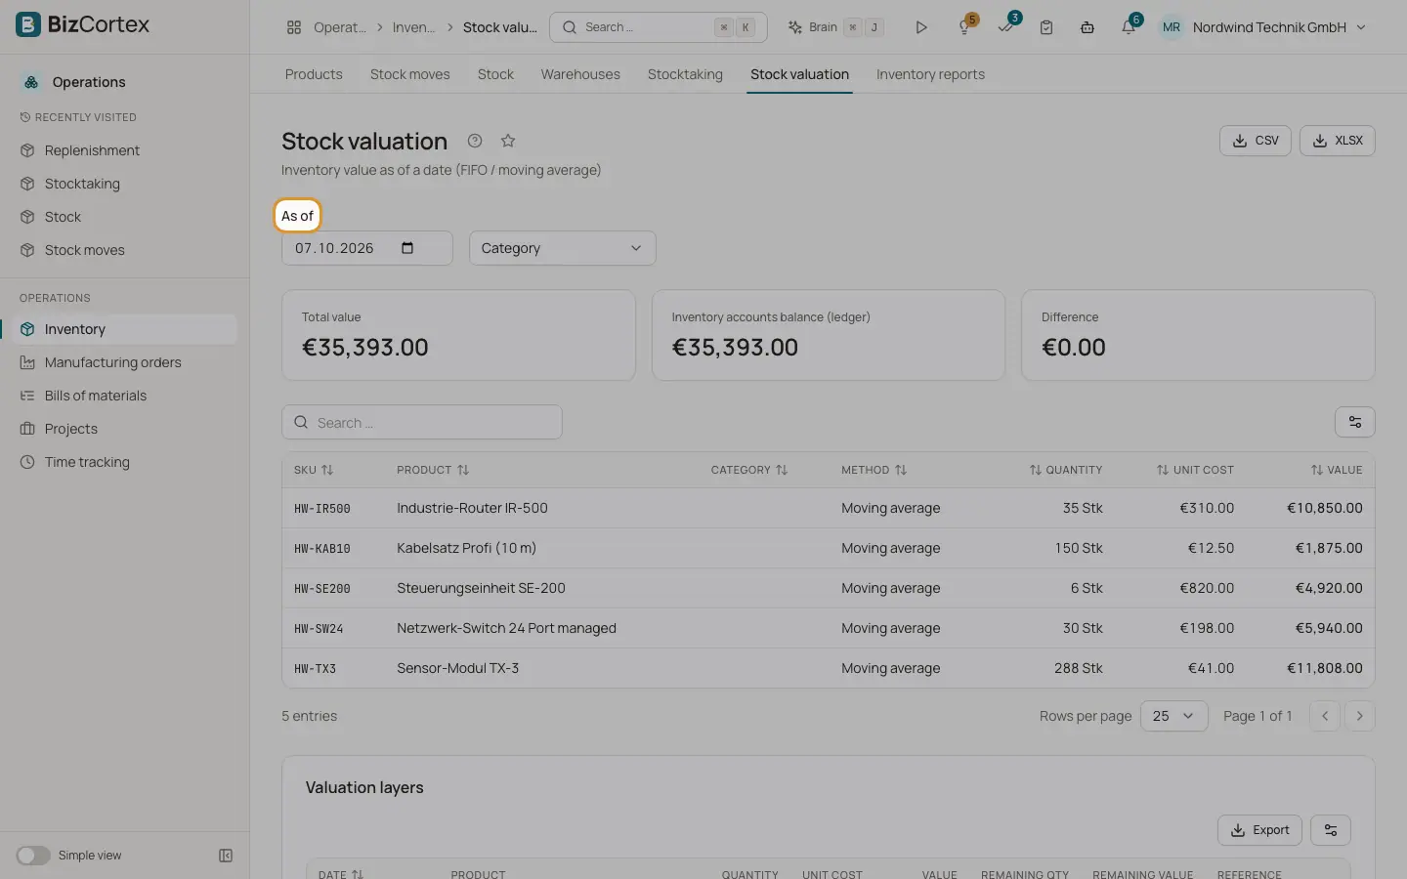
Task: Click the BizCortex logo icon
Action: coord(28,24)
